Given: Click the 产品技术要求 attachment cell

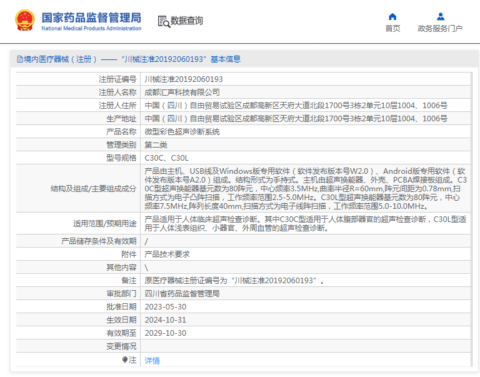Looking at the screenshot, I should pos(167,254).
